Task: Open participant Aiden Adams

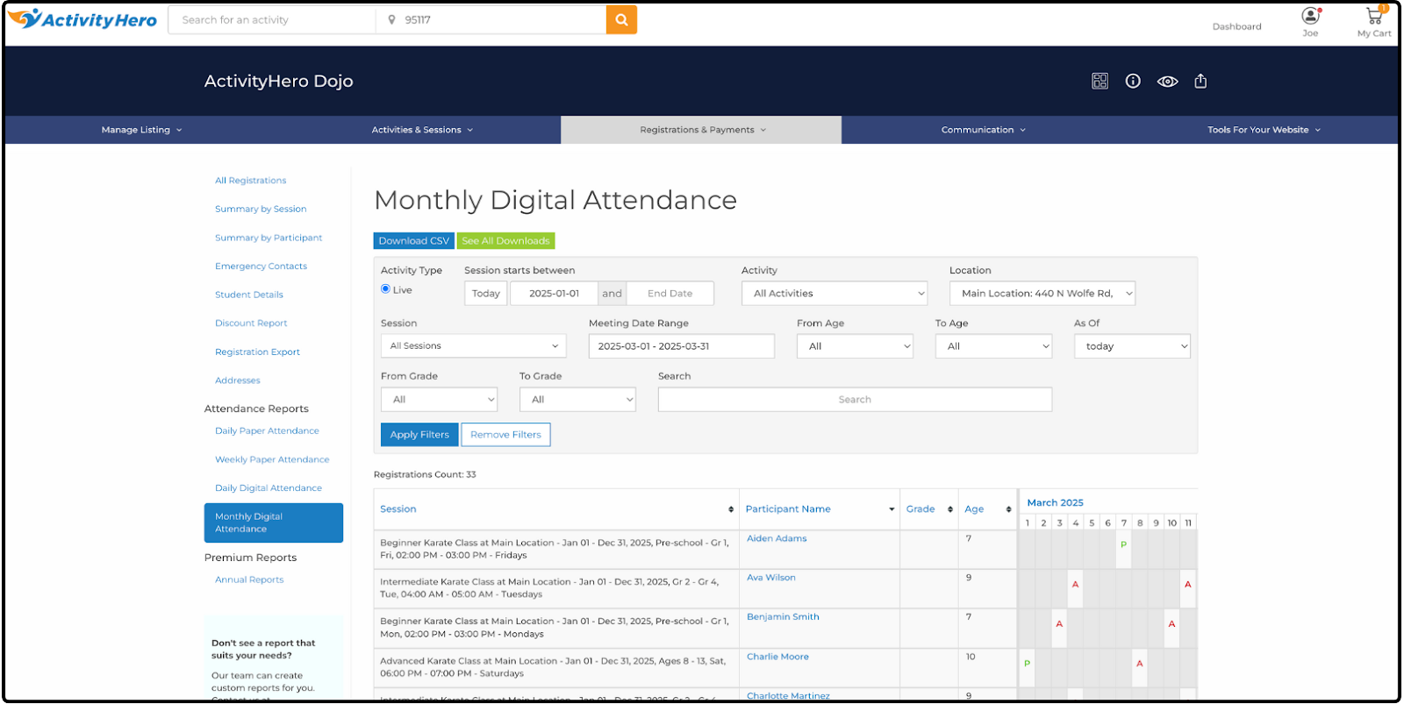Action: click(777, 539)
